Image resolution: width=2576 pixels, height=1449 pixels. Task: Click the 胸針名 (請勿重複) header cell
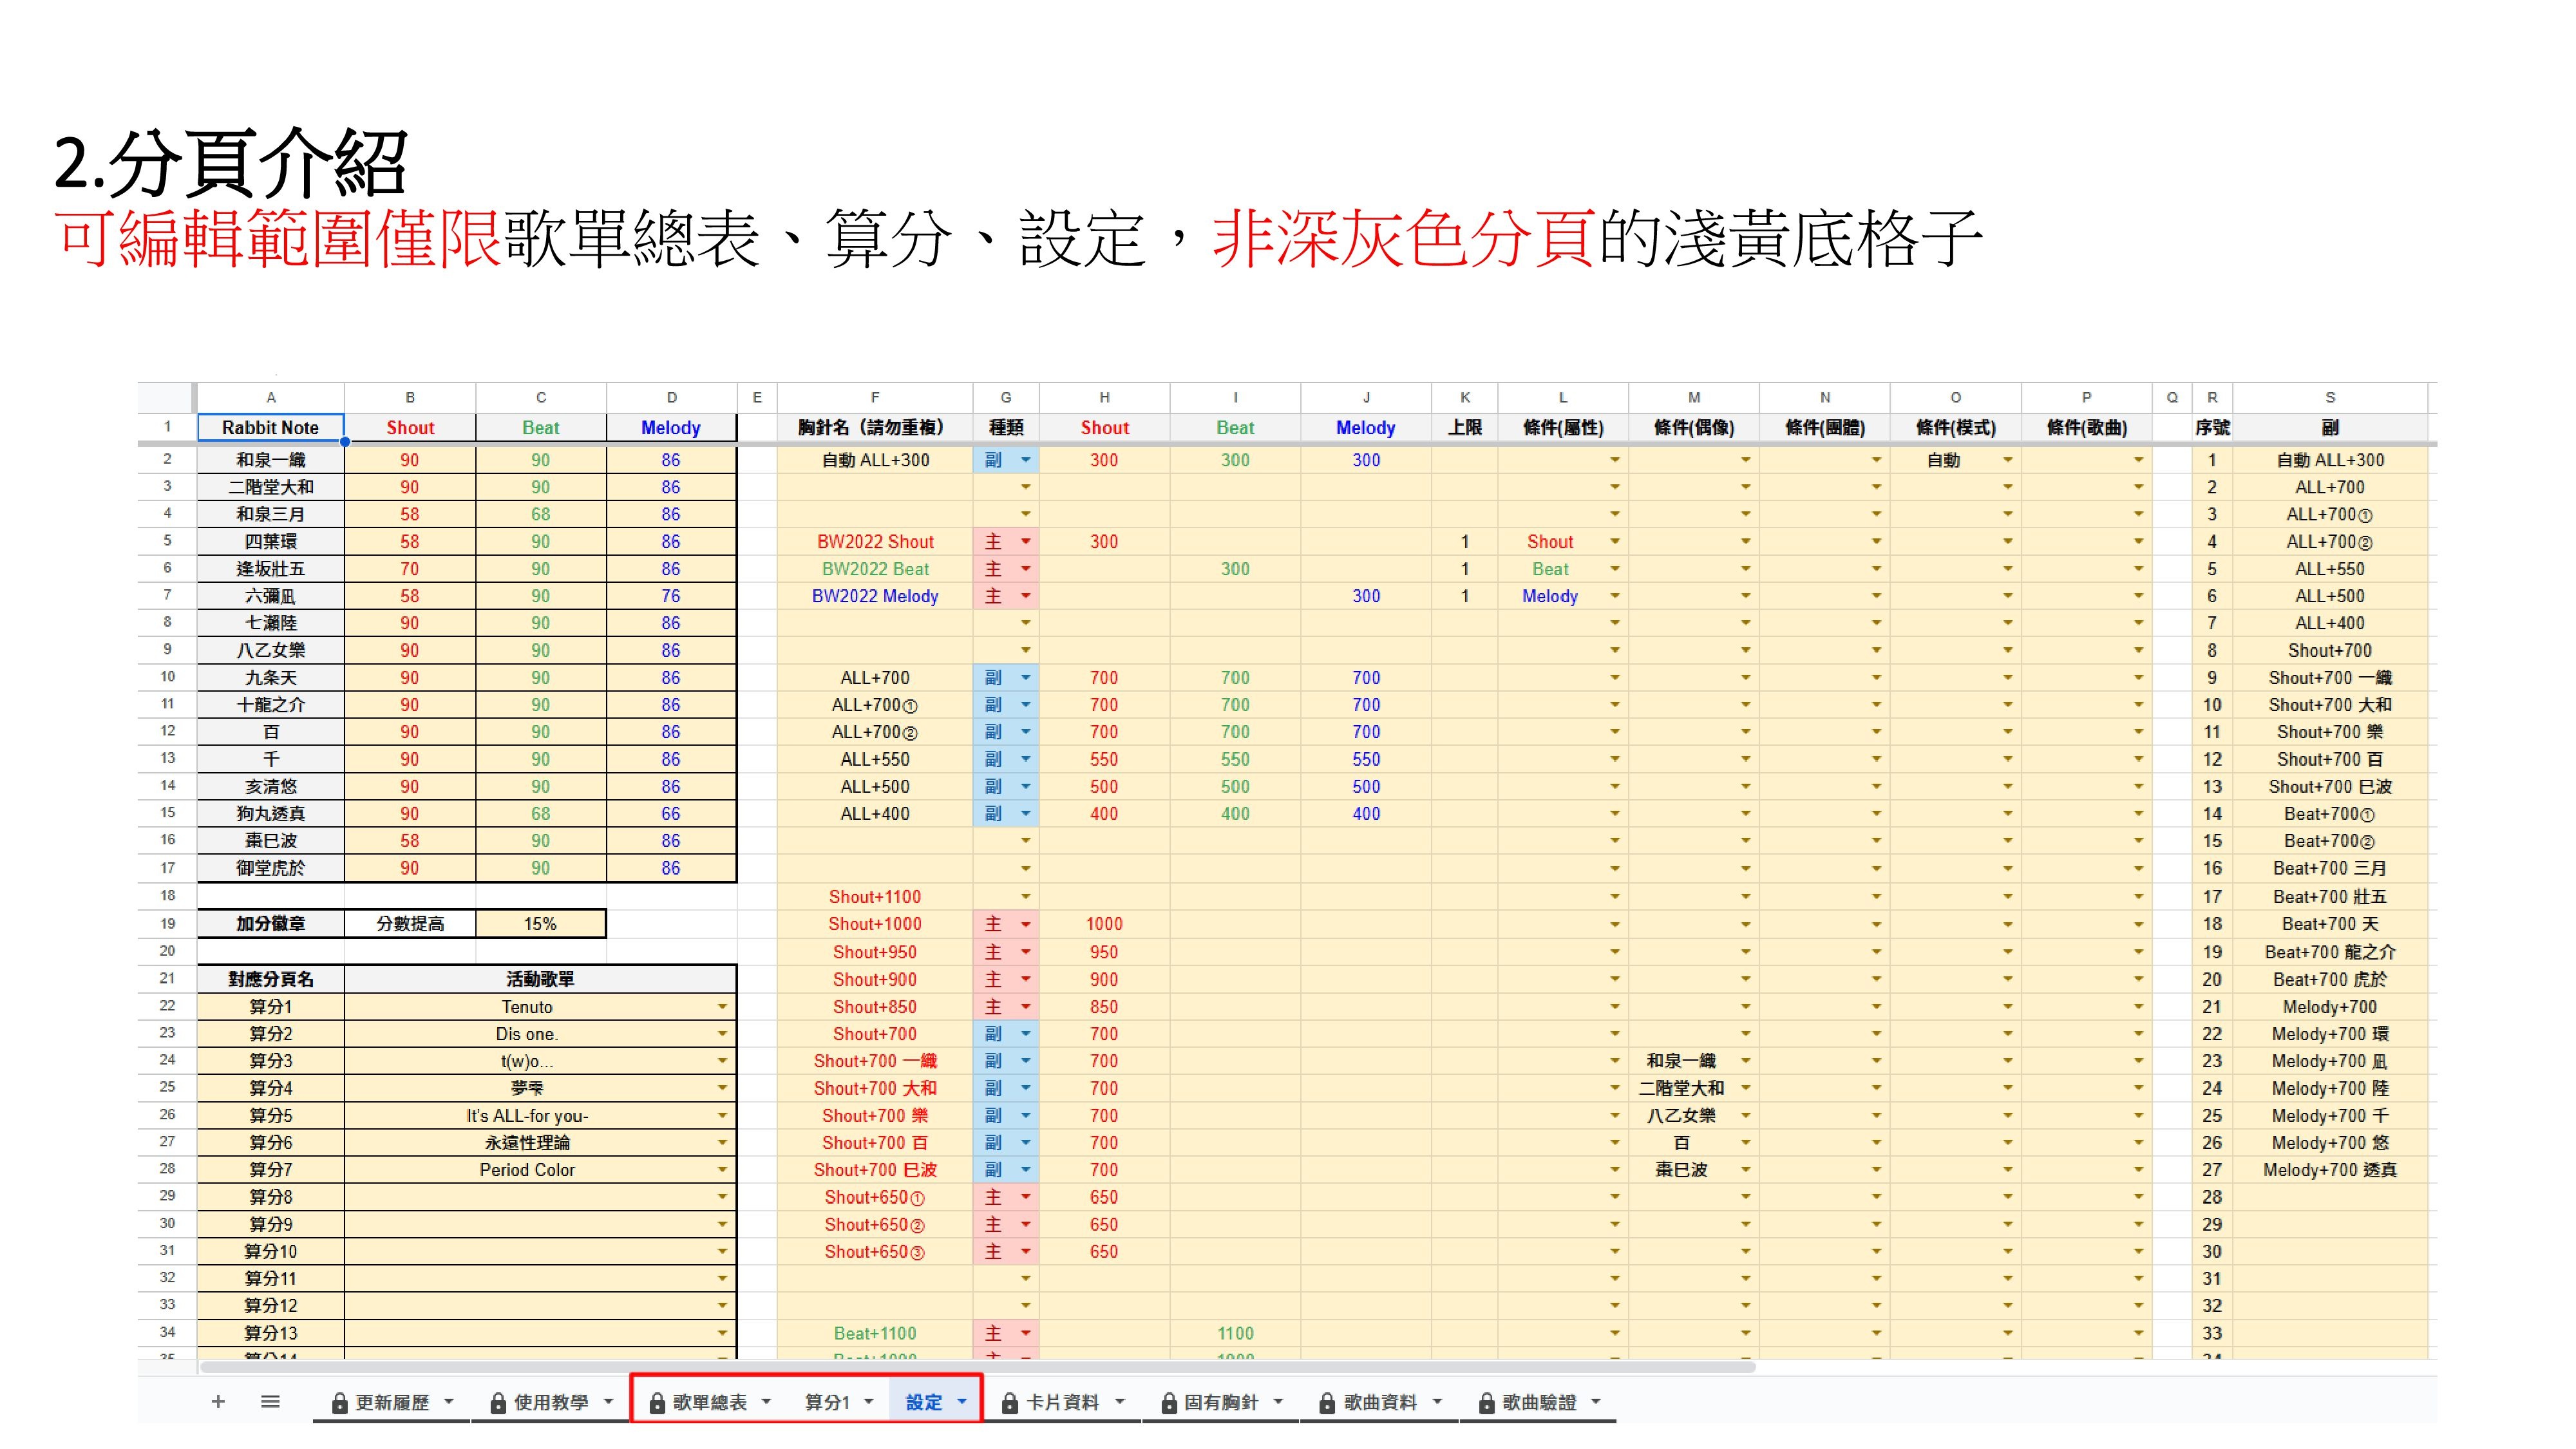[x=875, y=427]
